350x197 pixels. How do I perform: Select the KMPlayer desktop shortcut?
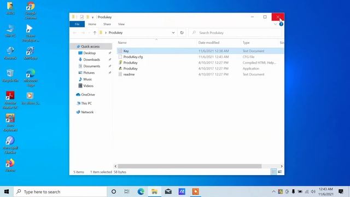(31, 53)
